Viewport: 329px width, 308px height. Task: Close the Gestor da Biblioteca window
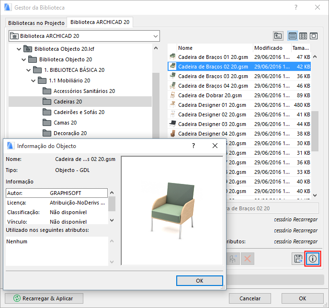coord(318,7)
